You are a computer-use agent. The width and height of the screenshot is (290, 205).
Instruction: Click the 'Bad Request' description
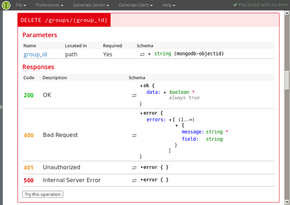(x=60, y=135)
